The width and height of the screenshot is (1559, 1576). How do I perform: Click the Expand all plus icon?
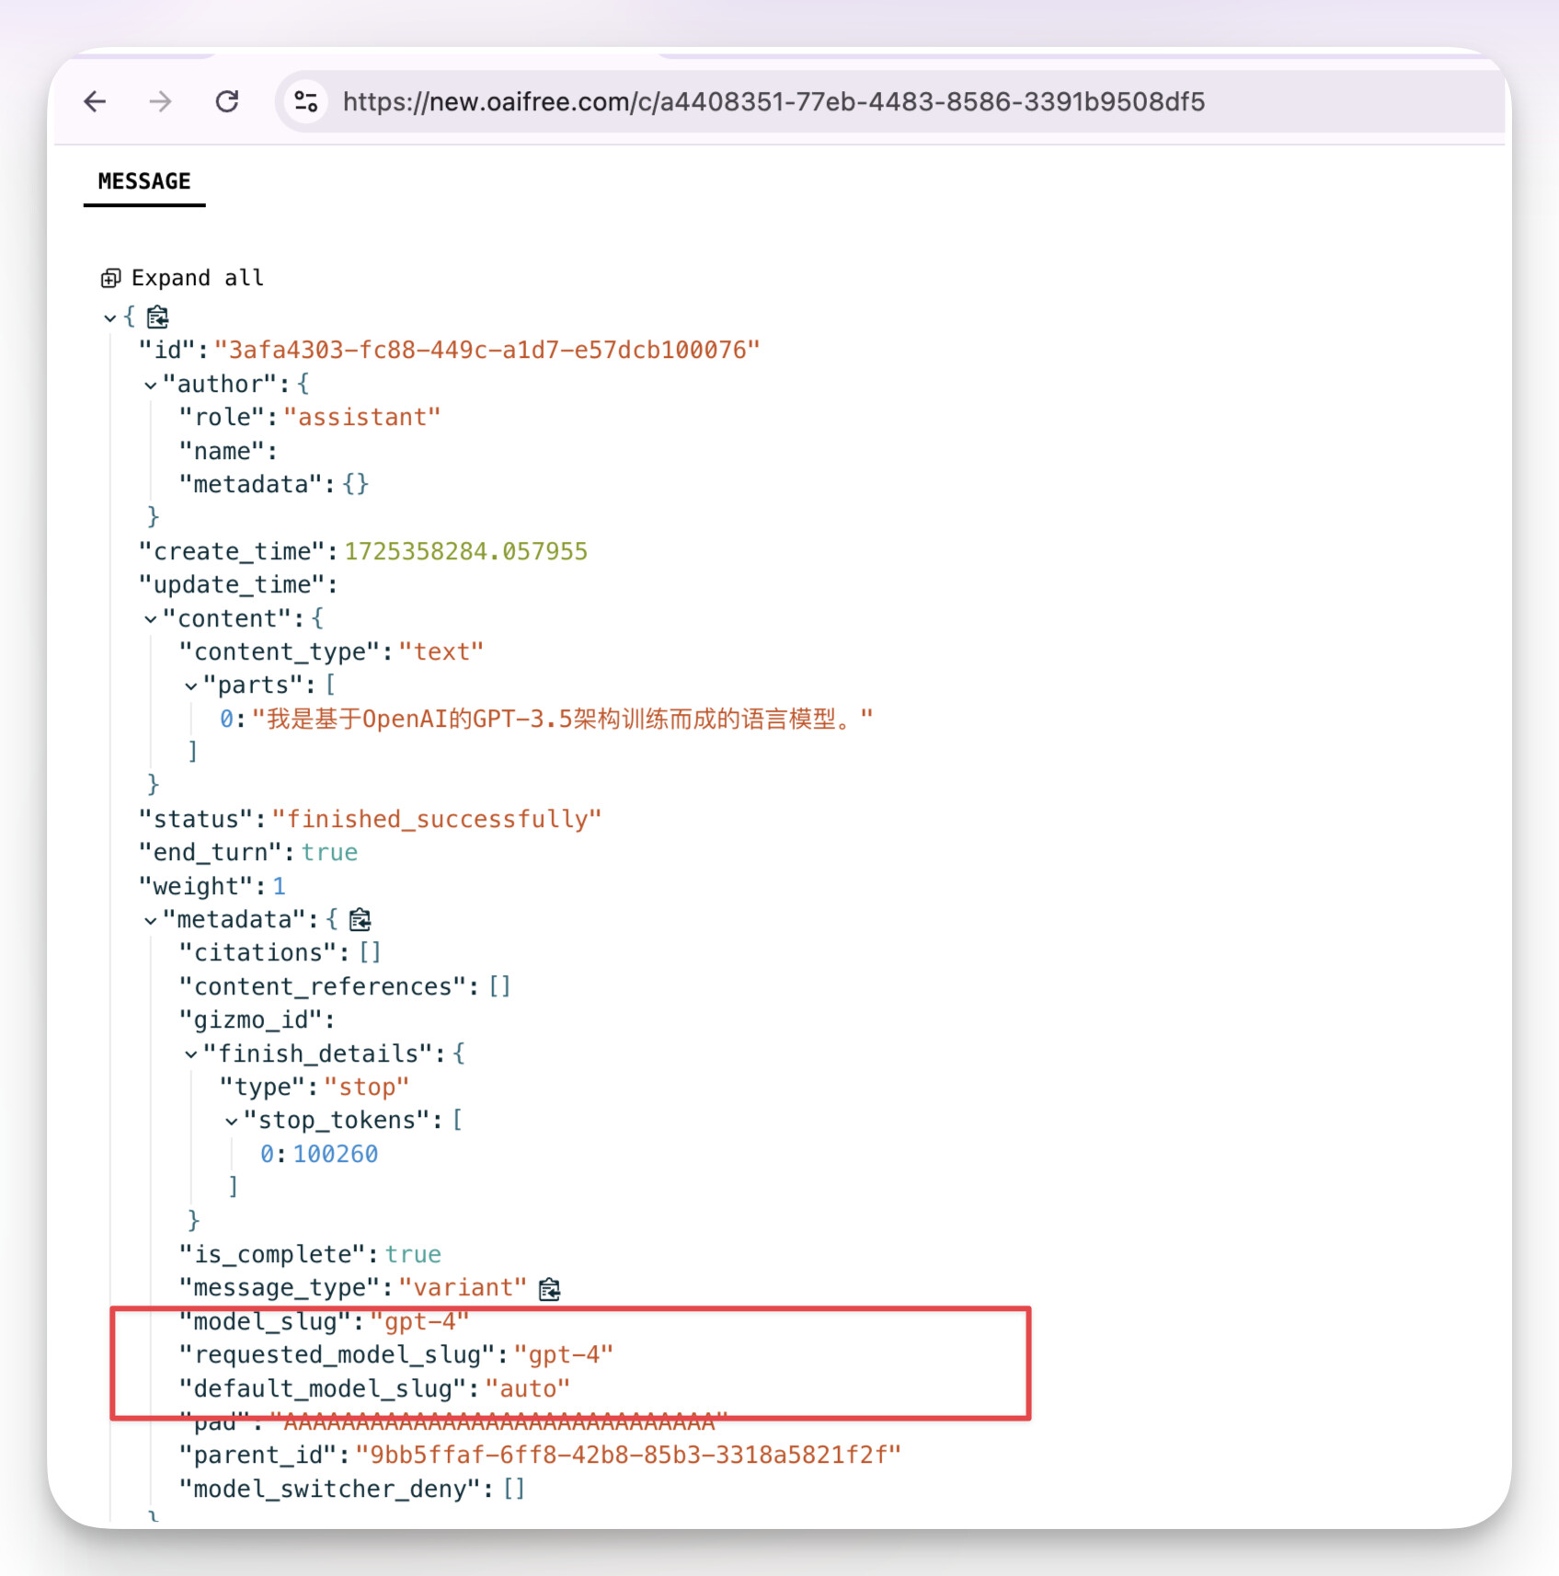(111, 278)
